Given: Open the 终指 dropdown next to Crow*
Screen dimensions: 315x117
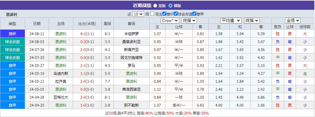Looking at the screenshot, I should click(189, 20).
